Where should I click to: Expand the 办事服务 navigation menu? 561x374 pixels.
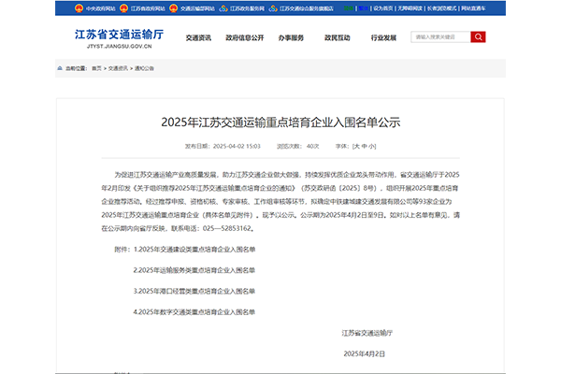click(291, 38)
